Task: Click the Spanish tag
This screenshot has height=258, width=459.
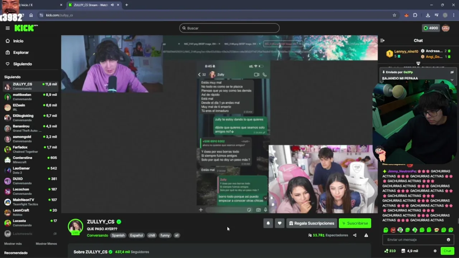Action: point(118,235)
